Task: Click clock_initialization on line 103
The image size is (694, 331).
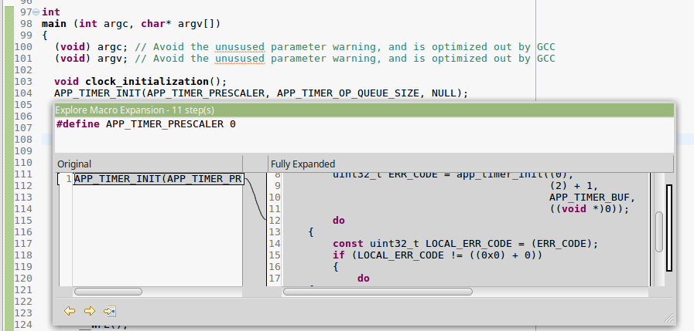Action: (x=146, y=82)
